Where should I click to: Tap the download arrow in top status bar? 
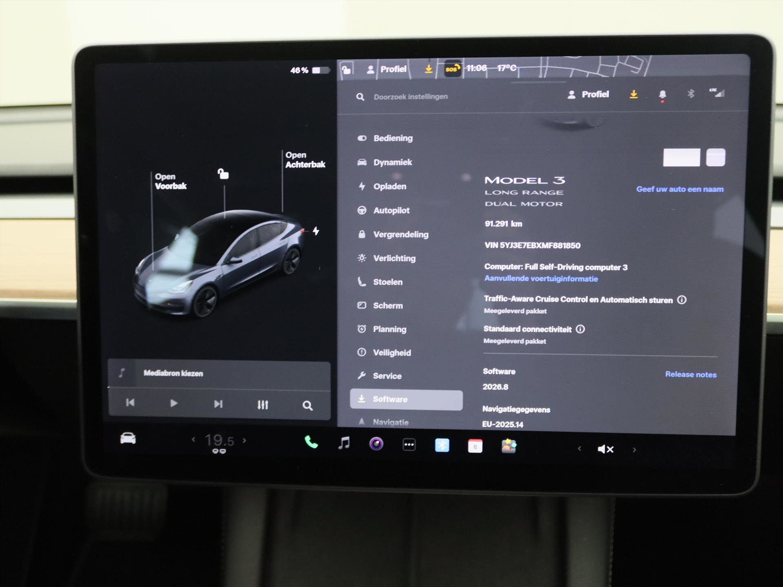click(429, 69)
